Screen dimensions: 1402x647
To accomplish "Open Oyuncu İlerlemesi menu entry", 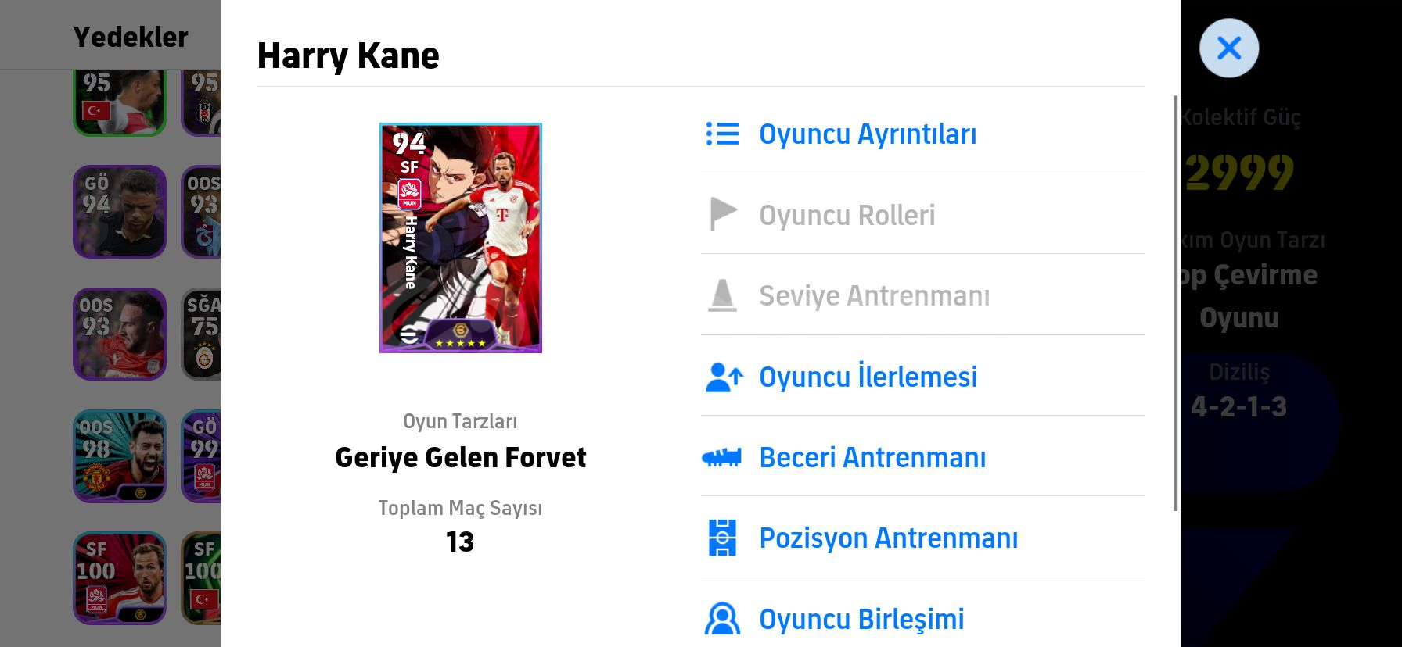I will (868, 377).
